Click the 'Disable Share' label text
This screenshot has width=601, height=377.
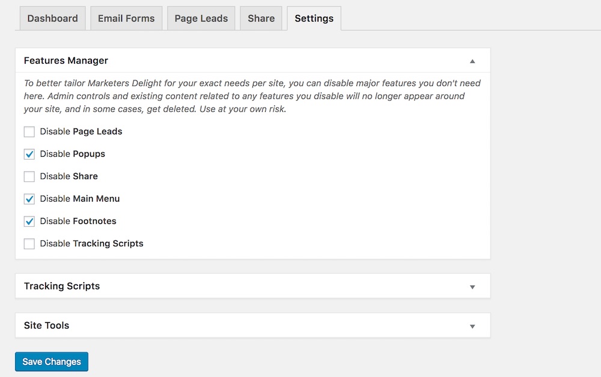pyautogui.click(x=69, y=176)
